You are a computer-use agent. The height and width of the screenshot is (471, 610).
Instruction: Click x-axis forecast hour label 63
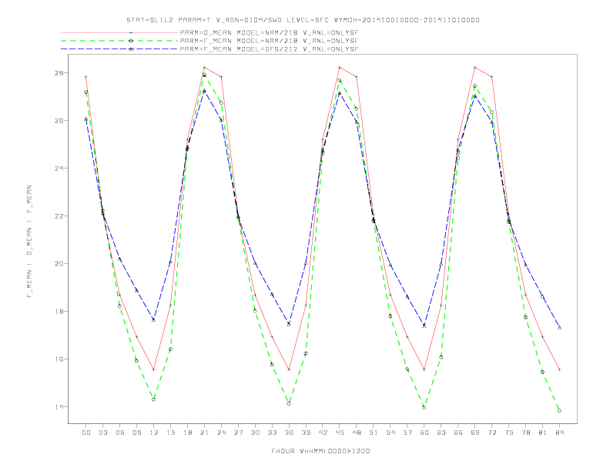pyautogui.click(x=441, y=433)
